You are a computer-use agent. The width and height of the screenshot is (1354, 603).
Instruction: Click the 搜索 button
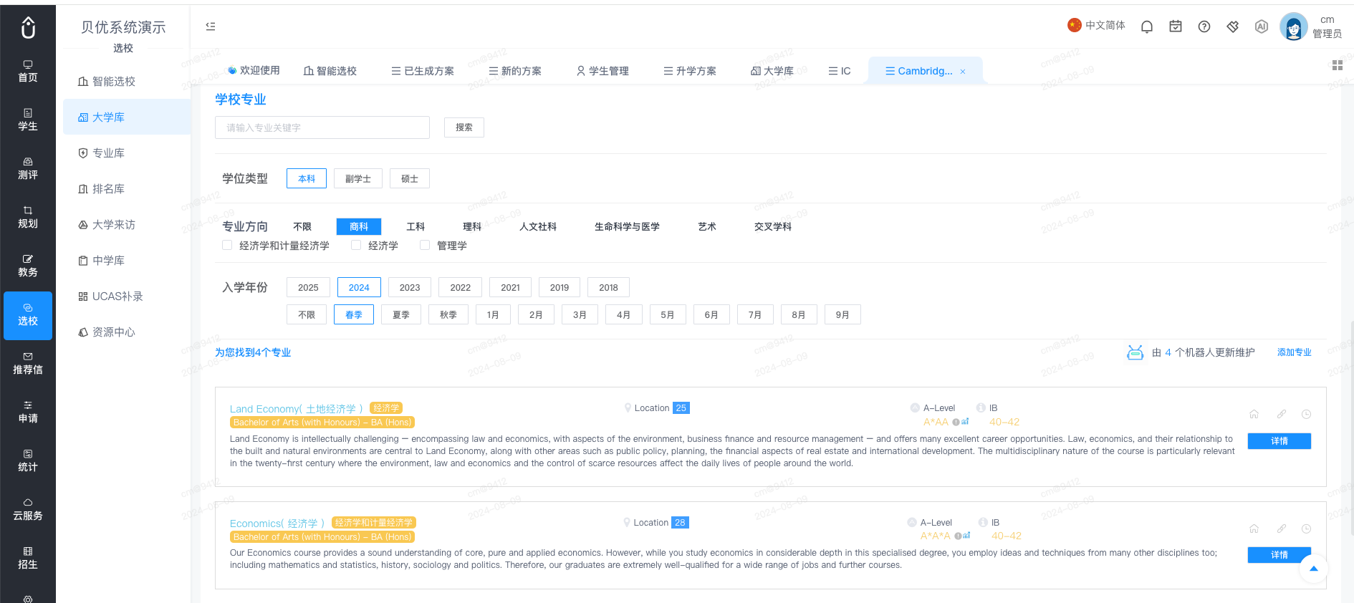click(464, 127)
